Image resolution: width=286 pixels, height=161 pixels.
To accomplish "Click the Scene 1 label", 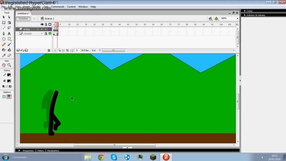I will pyautogui.click(x=50, y=19).
